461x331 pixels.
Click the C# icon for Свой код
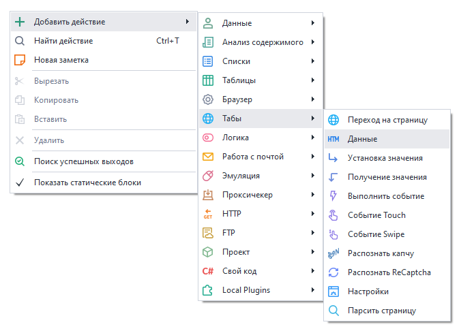pyautogui.click(x=209, y=271)
